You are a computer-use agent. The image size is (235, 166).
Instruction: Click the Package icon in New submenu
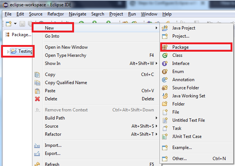coord(165,47)
